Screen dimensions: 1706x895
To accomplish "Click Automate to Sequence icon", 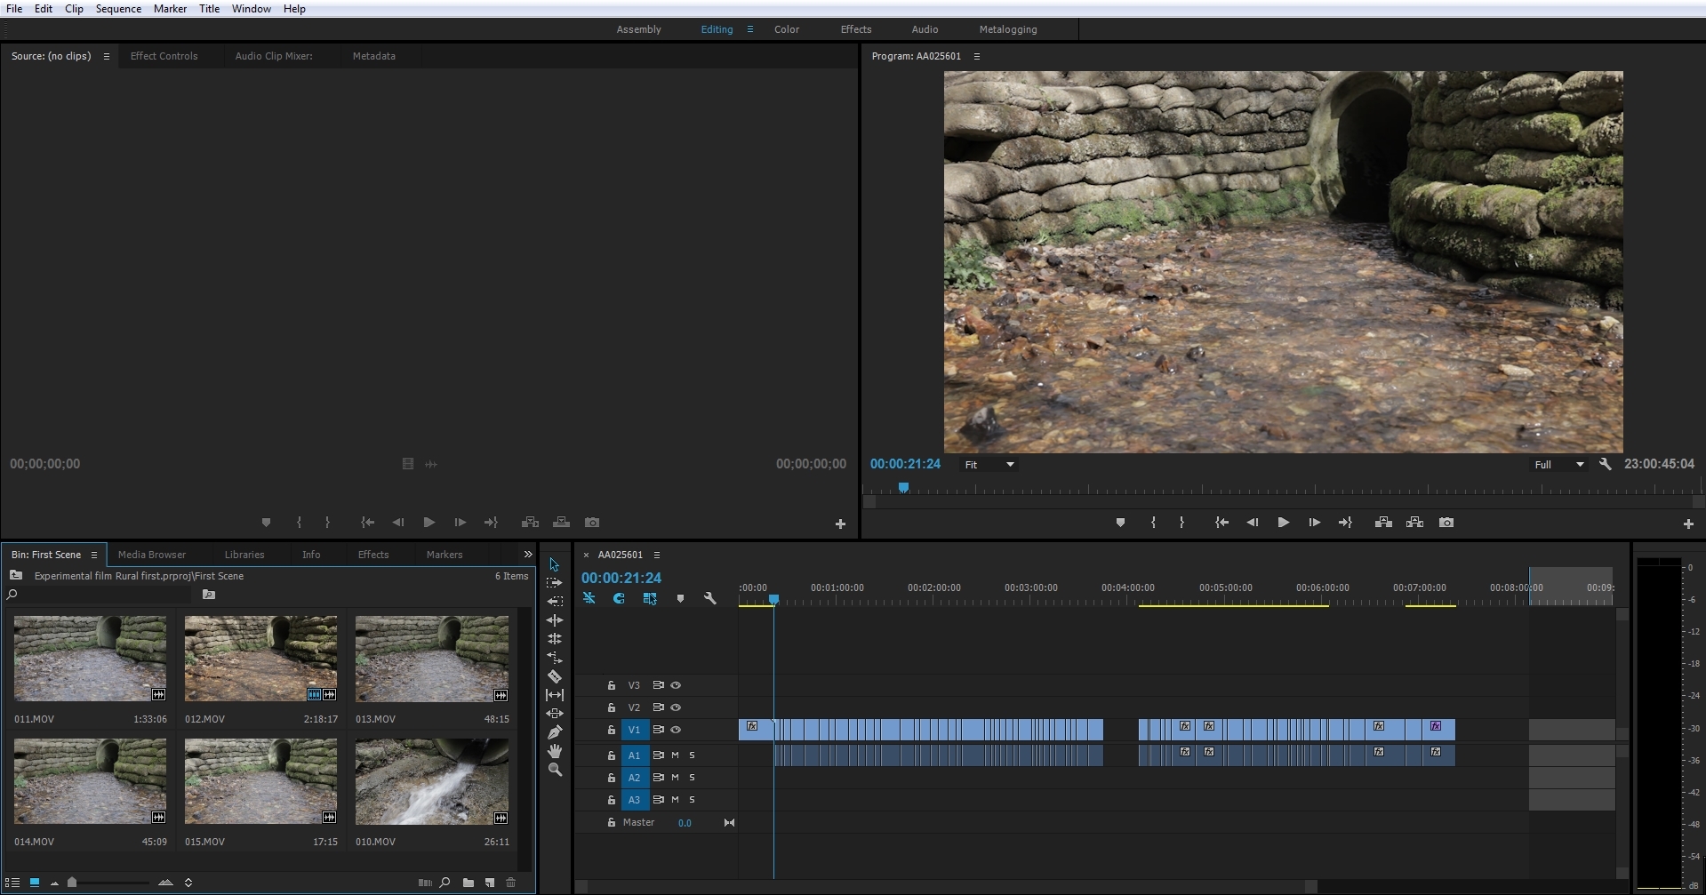I will click(425, 883).
